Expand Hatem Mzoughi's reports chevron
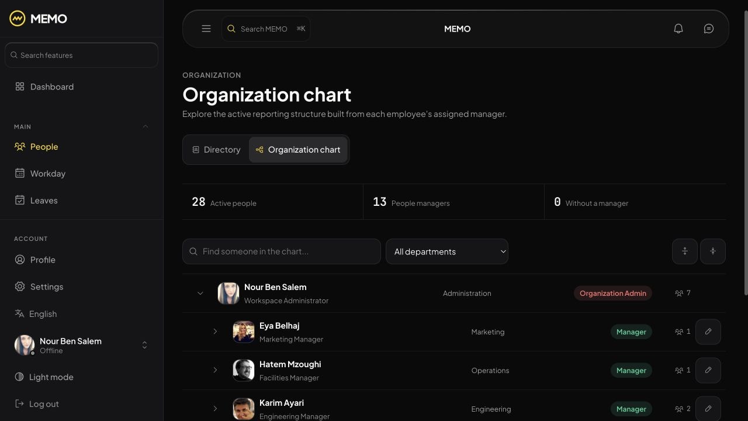Image resolution: width=748 pixels, height=421 pixels. pyautogui.click(x=215, y=370)
